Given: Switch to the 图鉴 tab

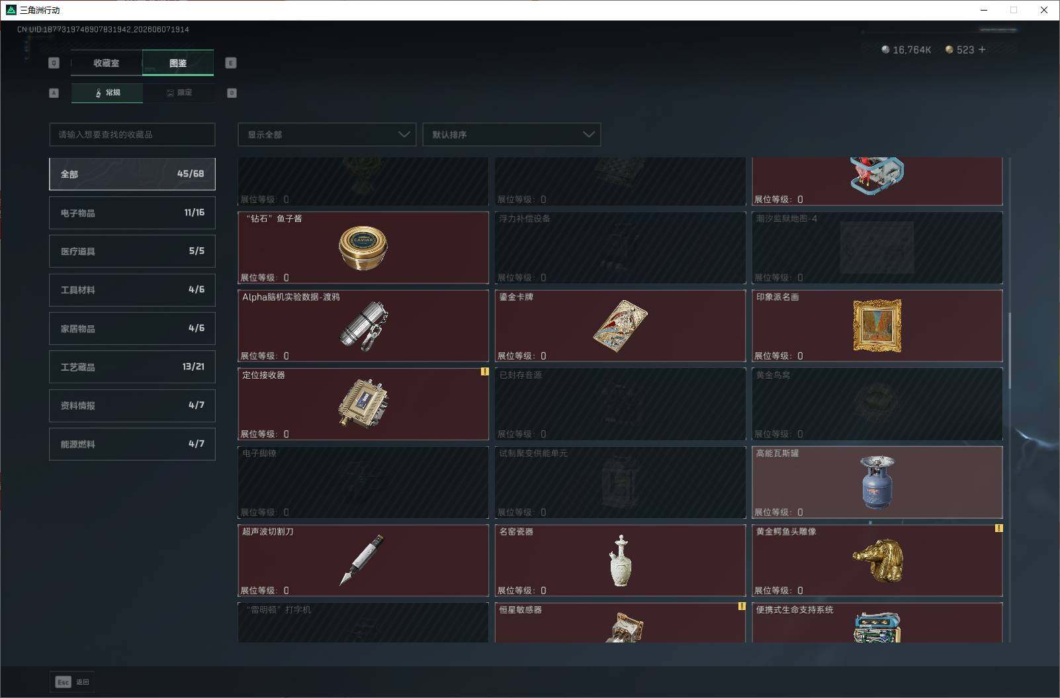Looking at the screenshot, I should tap(178, 63).
